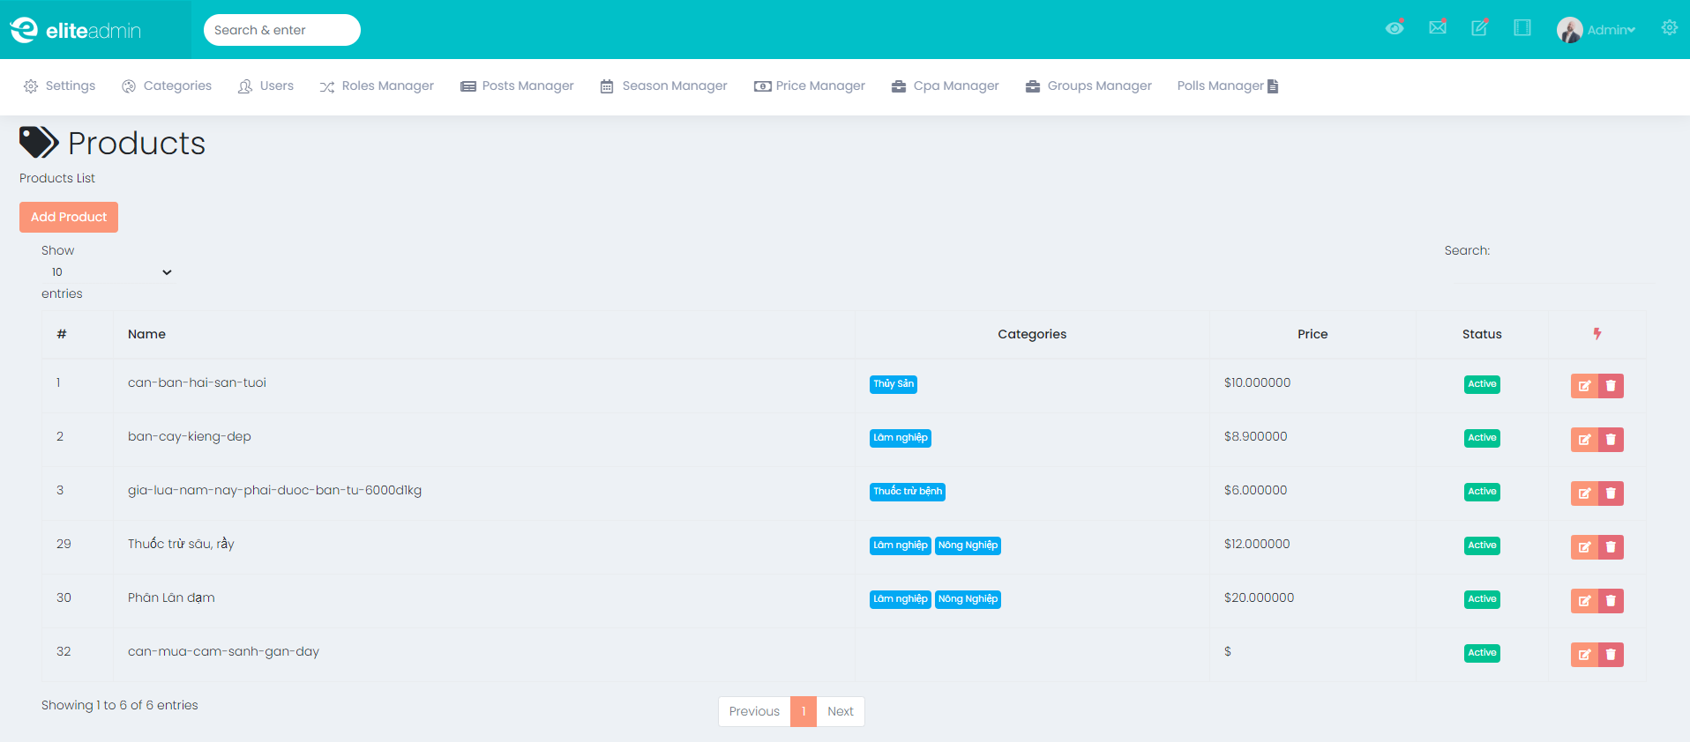The height and width of the screenshot is (742, 1690).
Task: Delete product can-mua-cam-sanh-gan-day
Action: pos(1611,655)
